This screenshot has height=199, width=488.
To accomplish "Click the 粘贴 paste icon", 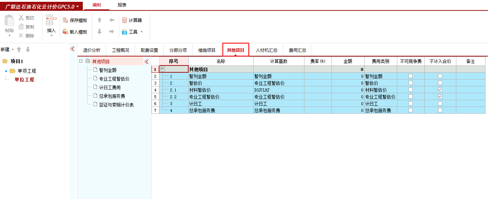I will click(x=9, y=20).
